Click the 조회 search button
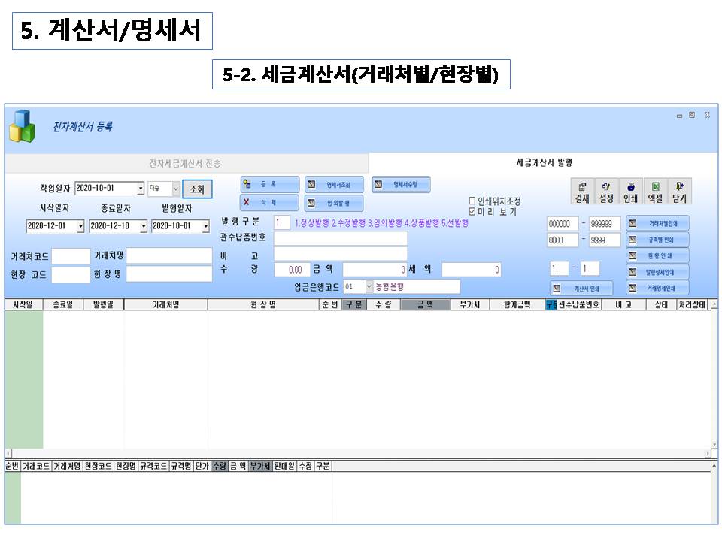This screenshot has width=722, height=541. [198, 189]
